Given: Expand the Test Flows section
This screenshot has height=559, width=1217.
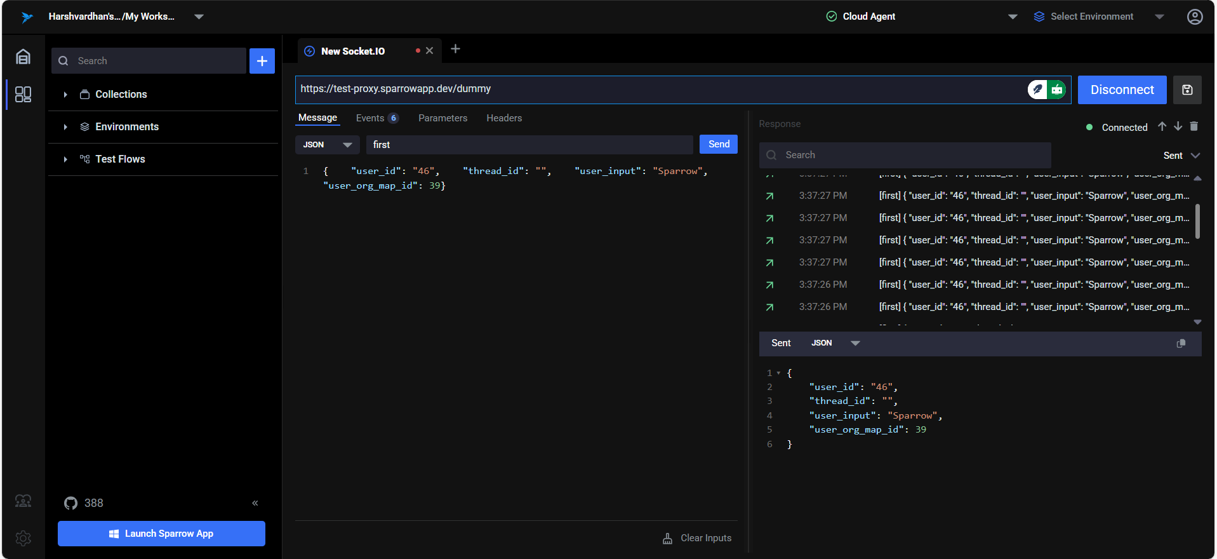Looking at the screenshot, I should (65, 159).
